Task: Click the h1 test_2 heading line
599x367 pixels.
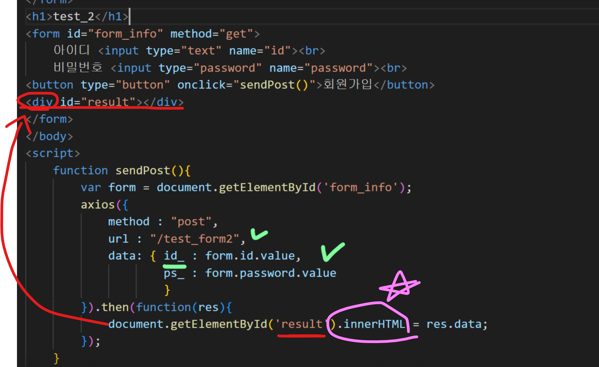Action: (x=77, y=16)
